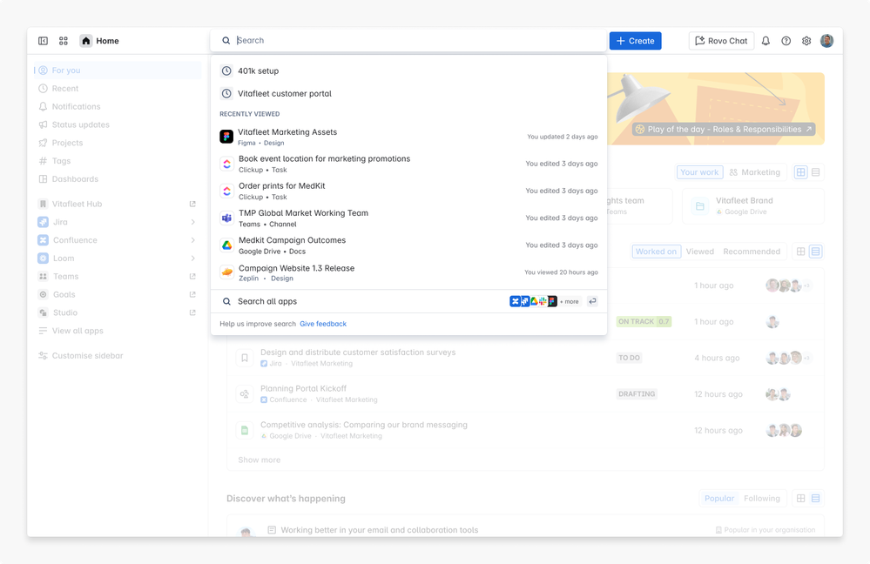Expand the Confluence sidebar chevron
Image resolution: width=870 pixels, height=564 pixels.
(x=192, y=240)
